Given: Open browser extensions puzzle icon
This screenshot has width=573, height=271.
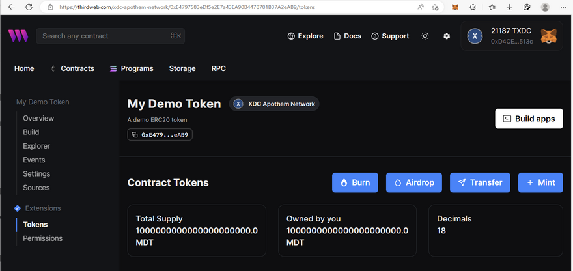Looking at the screenshot, I should [473, 7].
